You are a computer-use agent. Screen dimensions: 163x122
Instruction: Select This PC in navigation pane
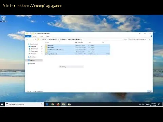(34, 60)
